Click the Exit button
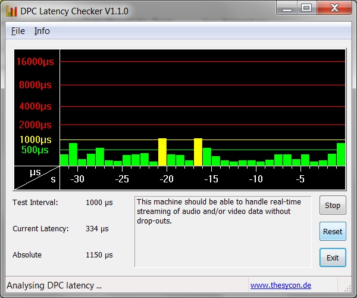 (333, 257)
